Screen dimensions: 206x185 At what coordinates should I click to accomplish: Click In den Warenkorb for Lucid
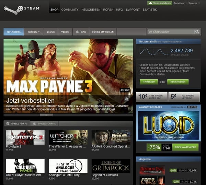[x=185, y=147]
